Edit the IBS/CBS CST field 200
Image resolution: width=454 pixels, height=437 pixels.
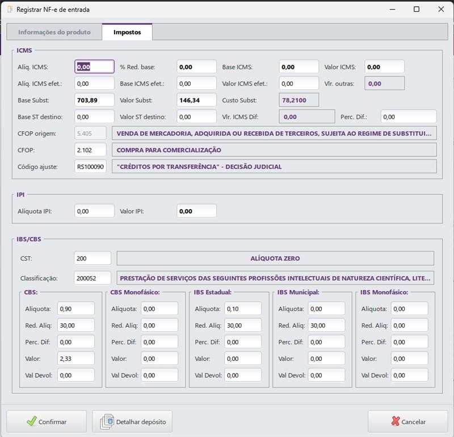[93, 258]
